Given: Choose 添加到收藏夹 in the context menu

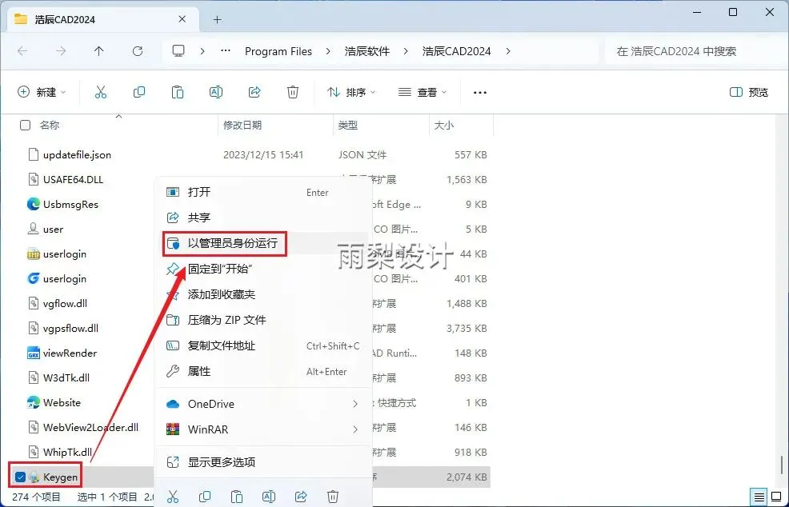Looking at the screenshot, I should [x=264, y=294].
